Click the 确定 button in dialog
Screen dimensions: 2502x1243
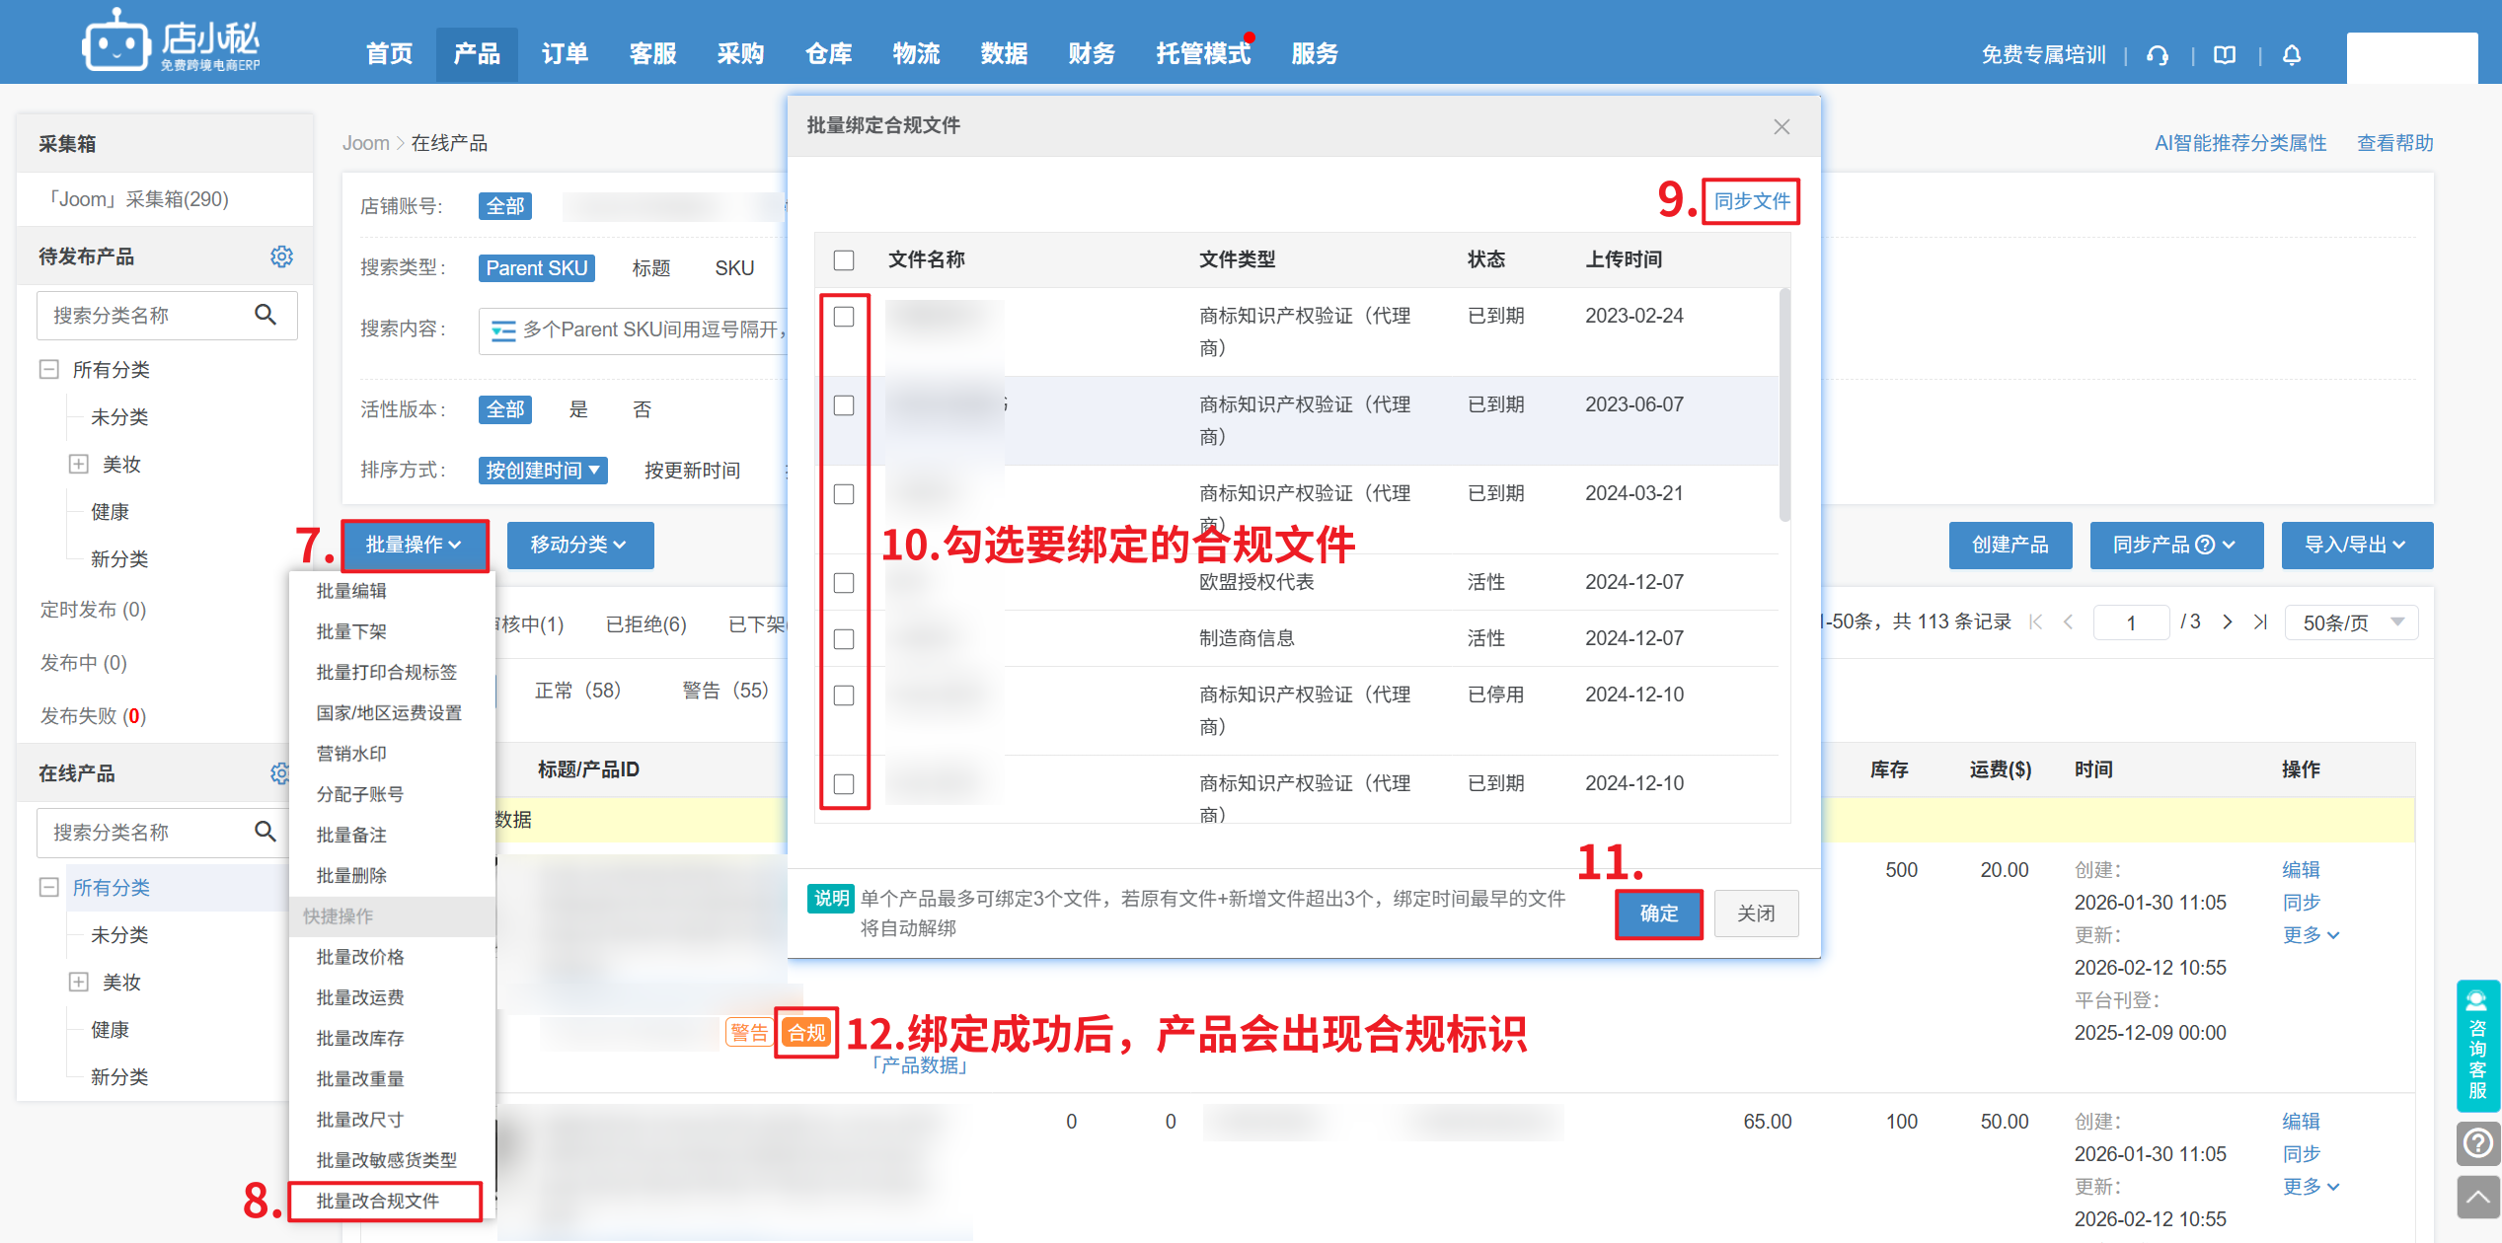(1658, 914)
